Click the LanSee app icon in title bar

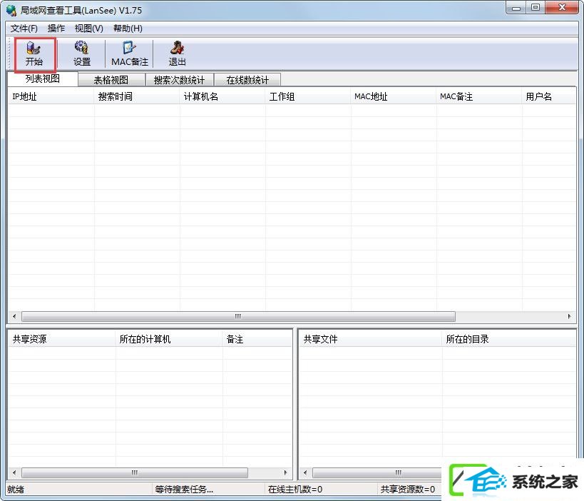click(x=11, y=9)
